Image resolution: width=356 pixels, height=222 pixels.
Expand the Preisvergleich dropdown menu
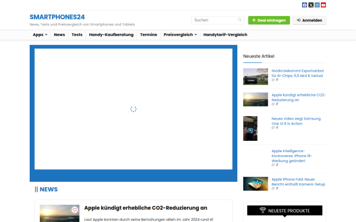pos(180,35)
